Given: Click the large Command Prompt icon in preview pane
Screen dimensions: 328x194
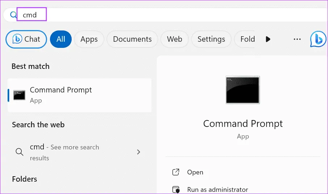Looking at the screenshot, I should tap(243, 90).
